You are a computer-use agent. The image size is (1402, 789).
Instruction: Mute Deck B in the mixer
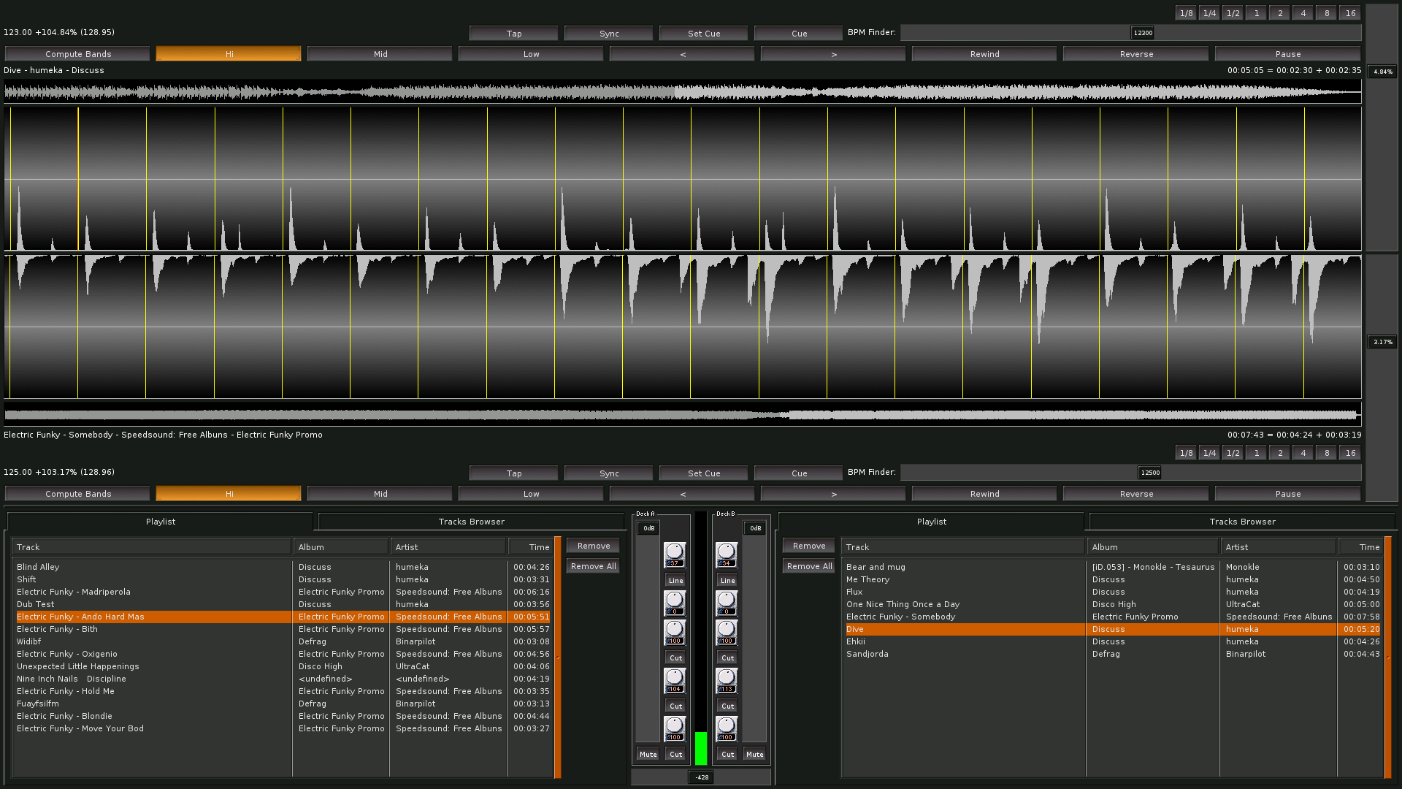pyautogui.click(x=754, y=754)
